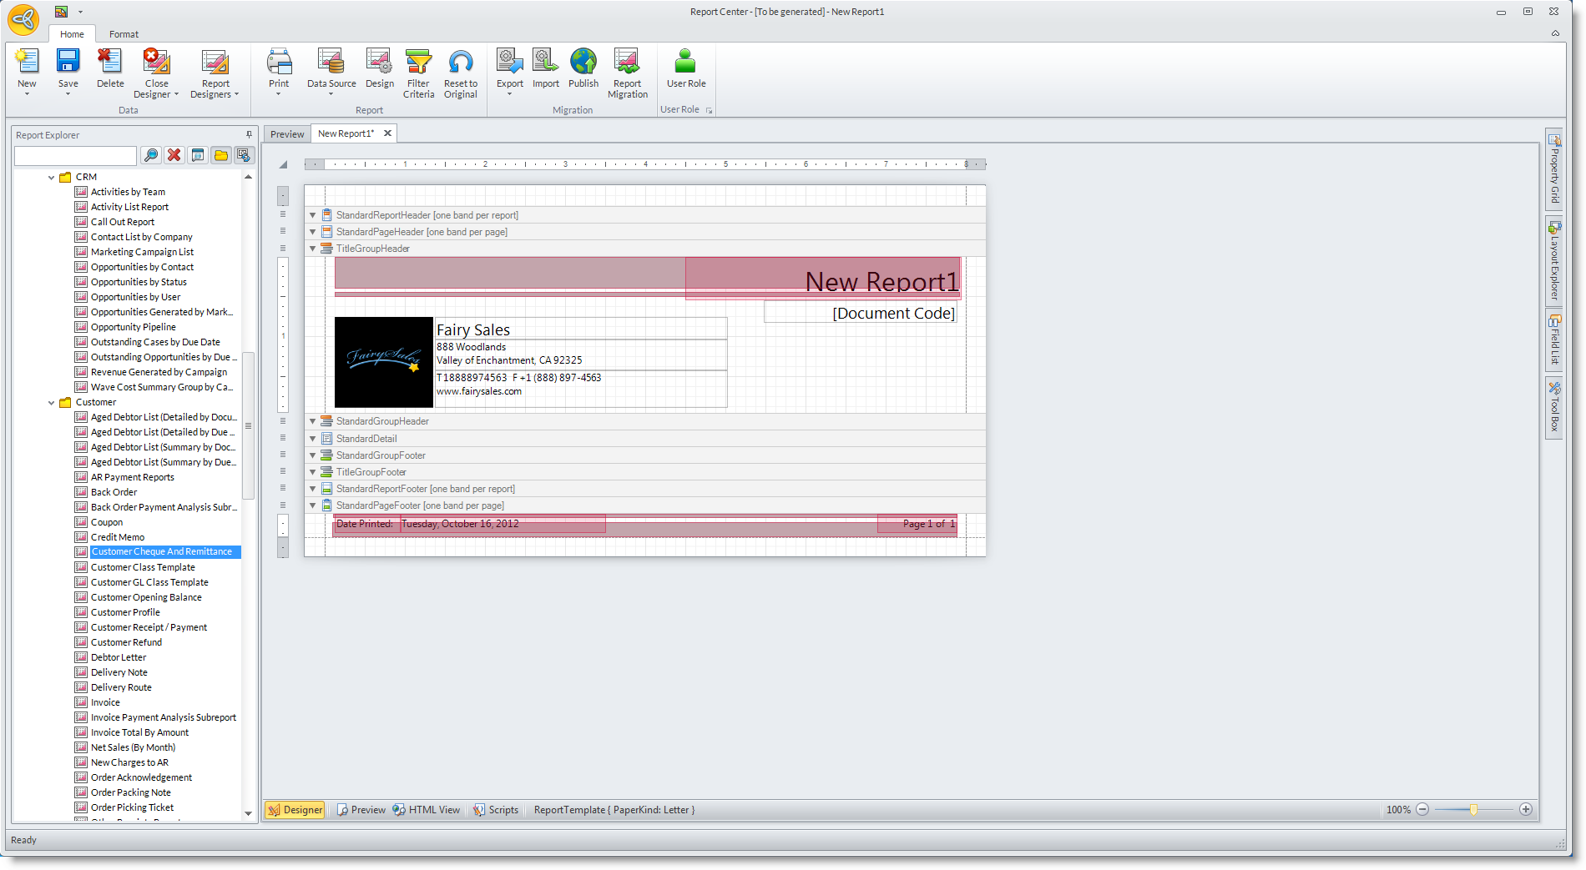Adjust the zoom slider handle
Screen dimensions: 1586x870
[x=1473, y=810]
